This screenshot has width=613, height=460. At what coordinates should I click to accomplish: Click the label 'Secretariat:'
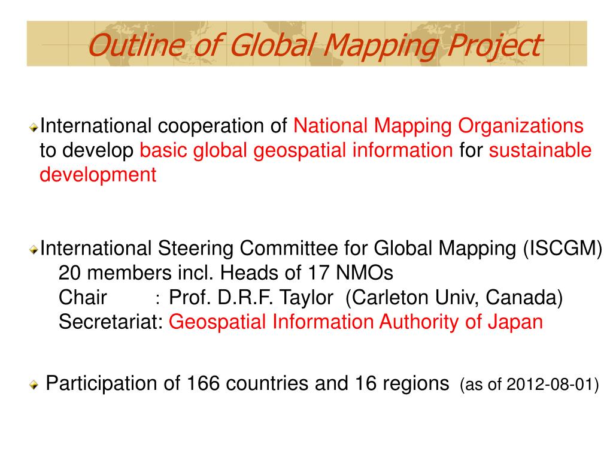tap(111, 322)
